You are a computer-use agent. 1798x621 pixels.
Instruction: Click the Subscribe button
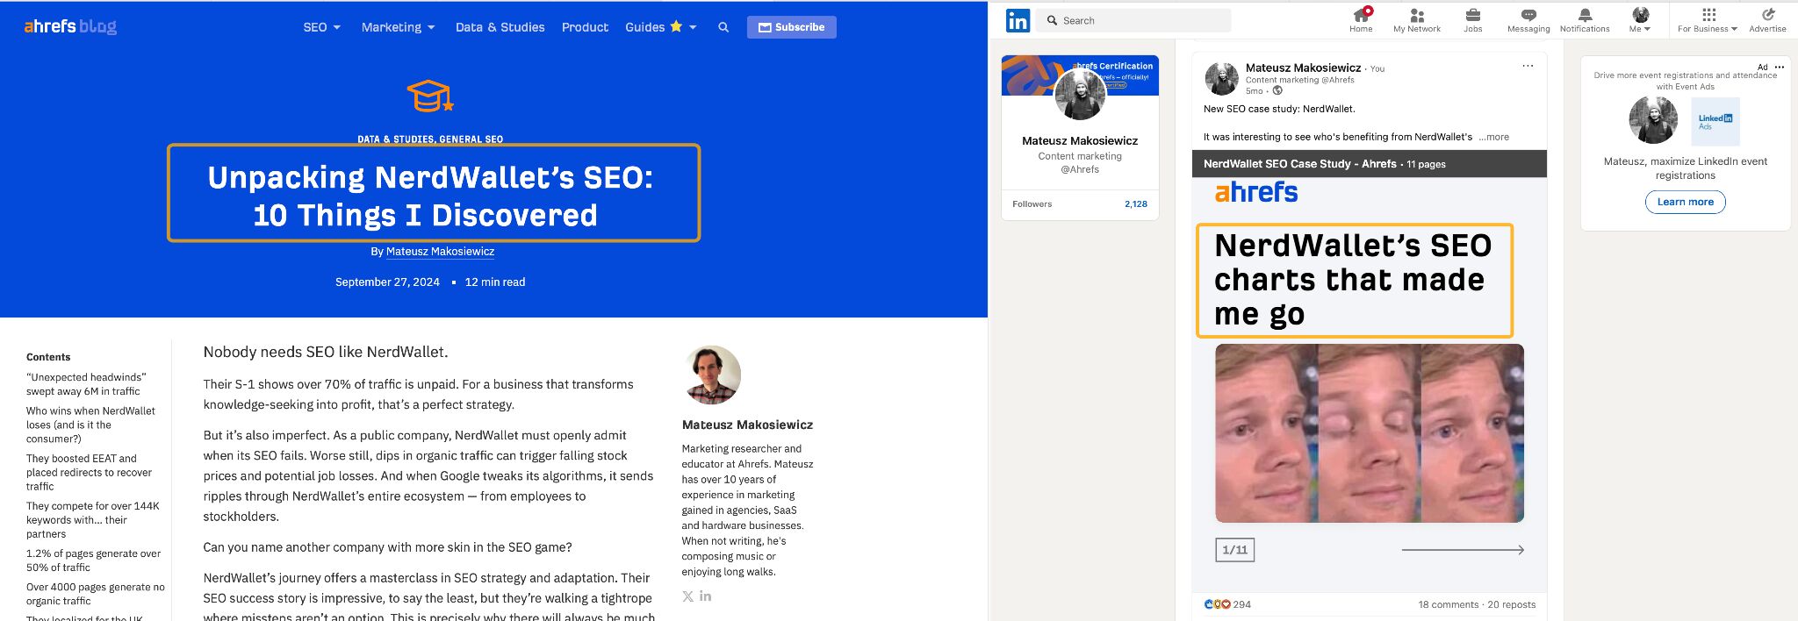791,27
